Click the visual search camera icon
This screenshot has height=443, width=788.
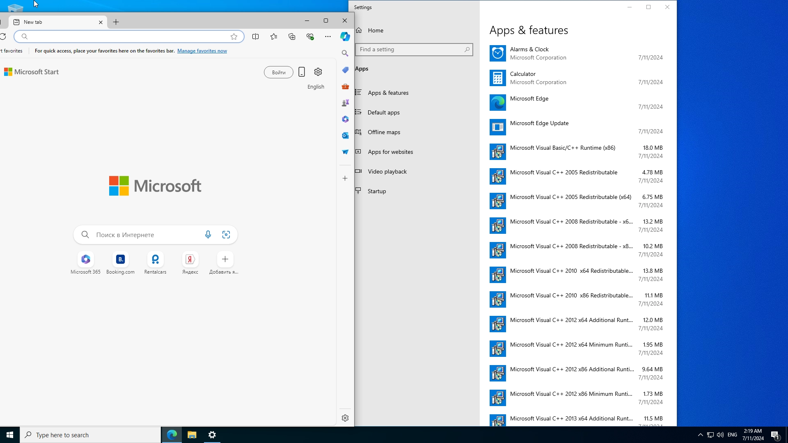pyautogui.click(x=226, y=235)
